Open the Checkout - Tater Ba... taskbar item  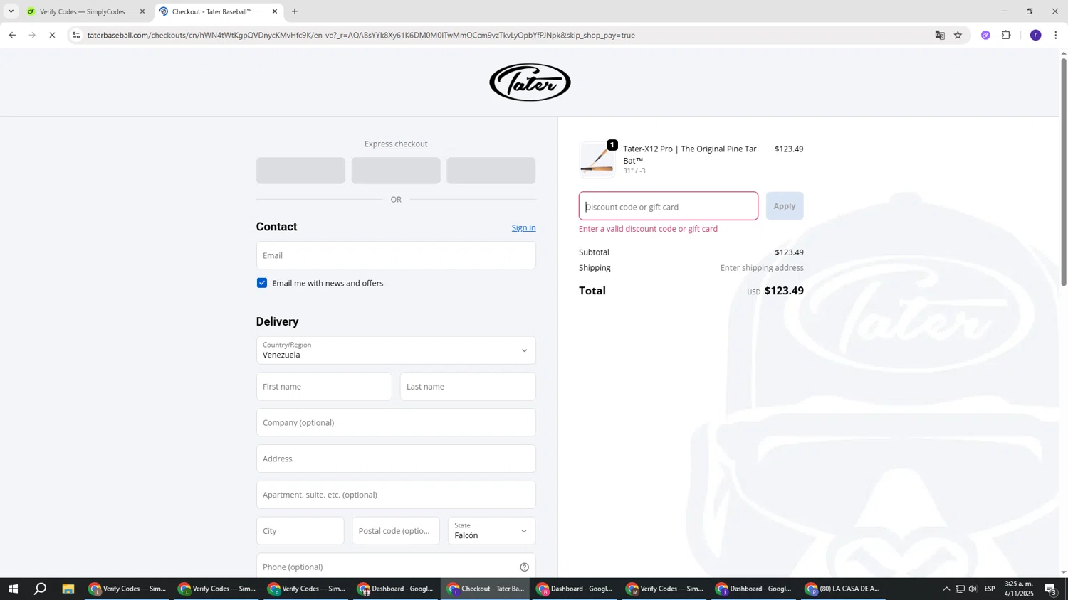(486, 589)
